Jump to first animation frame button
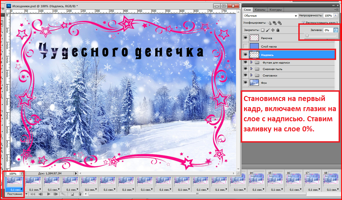 (x=33, y=194)
